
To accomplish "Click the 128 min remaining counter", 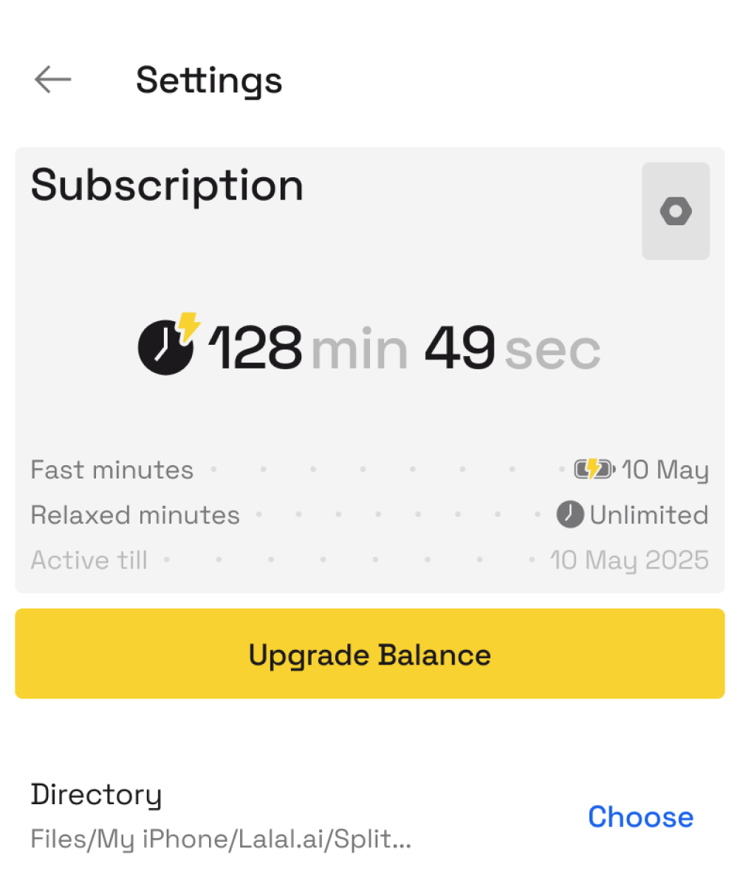I will 255,347.
